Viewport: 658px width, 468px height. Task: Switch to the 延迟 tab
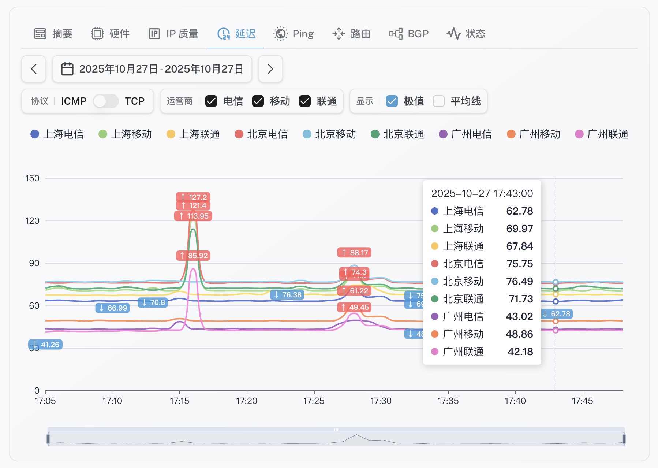click(236, 33)
